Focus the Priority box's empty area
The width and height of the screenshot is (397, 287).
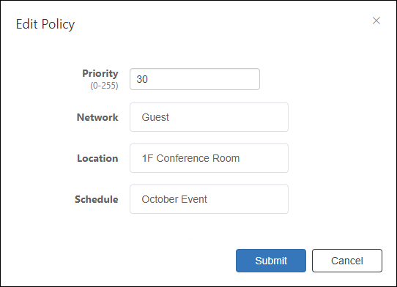(204, 79)
